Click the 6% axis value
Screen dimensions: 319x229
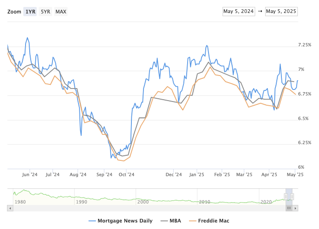(x=301, y=167)
